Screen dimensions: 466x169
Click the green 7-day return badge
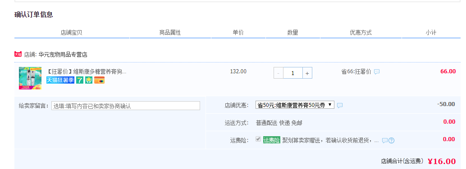[x=80, y=80]
